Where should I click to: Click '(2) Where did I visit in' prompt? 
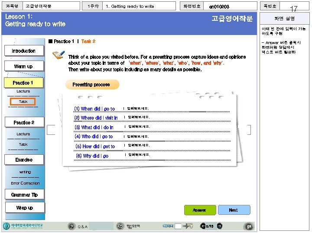[96, 118]
